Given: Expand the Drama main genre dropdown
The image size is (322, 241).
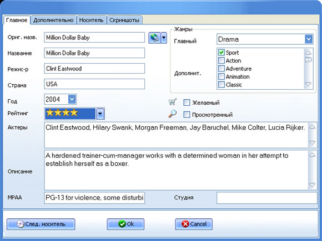Looking at the screenshot, I should (309, 39).
